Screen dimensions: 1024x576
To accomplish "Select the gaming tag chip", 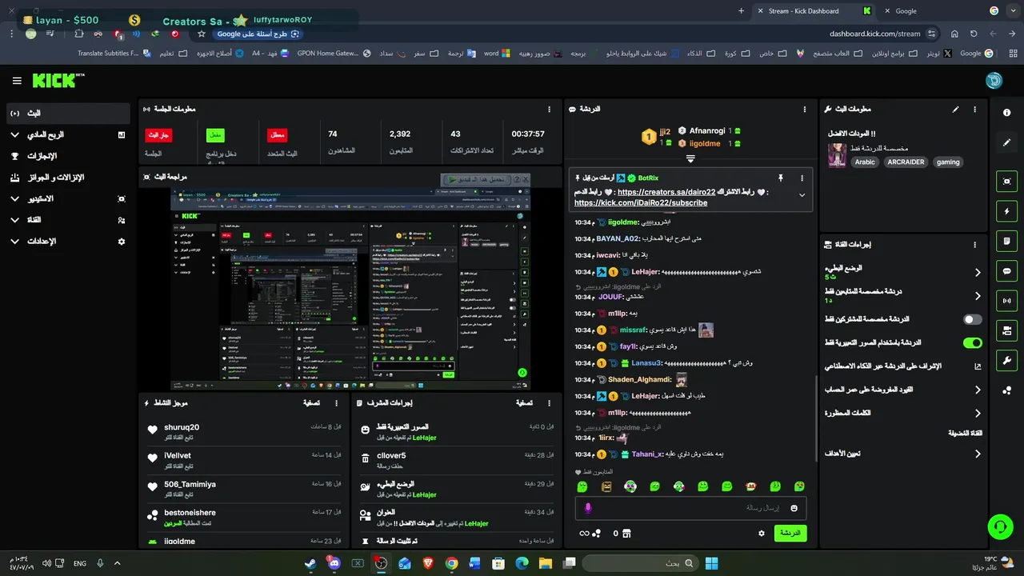I will 948,162.
